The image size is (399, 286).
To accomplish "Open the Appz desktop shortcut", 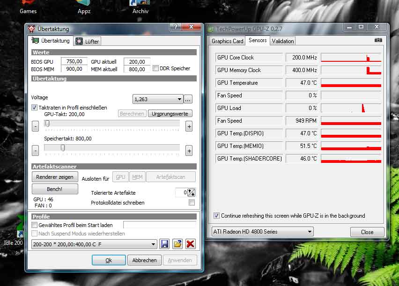I will pyautogui.click(x=84, y=7).
